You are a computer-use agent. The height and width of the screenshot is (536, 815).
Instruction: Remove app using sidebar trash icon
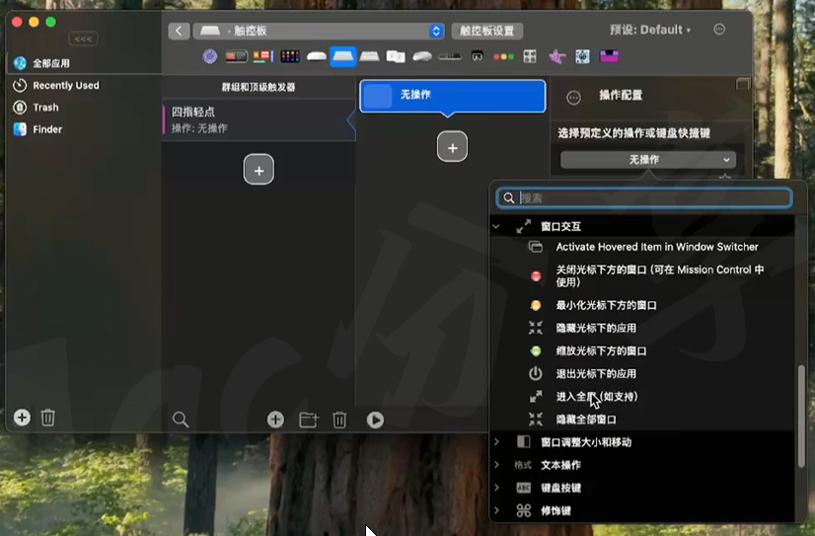tap(47, 418)
